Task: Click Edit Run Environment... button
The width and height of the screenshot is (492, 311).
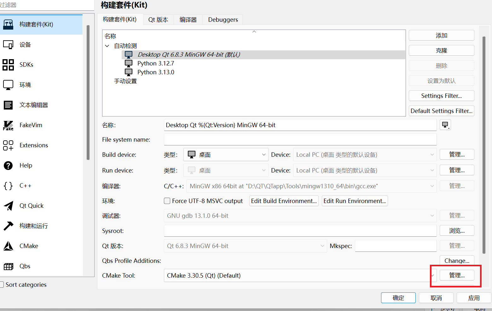Action: pos(355,201)
